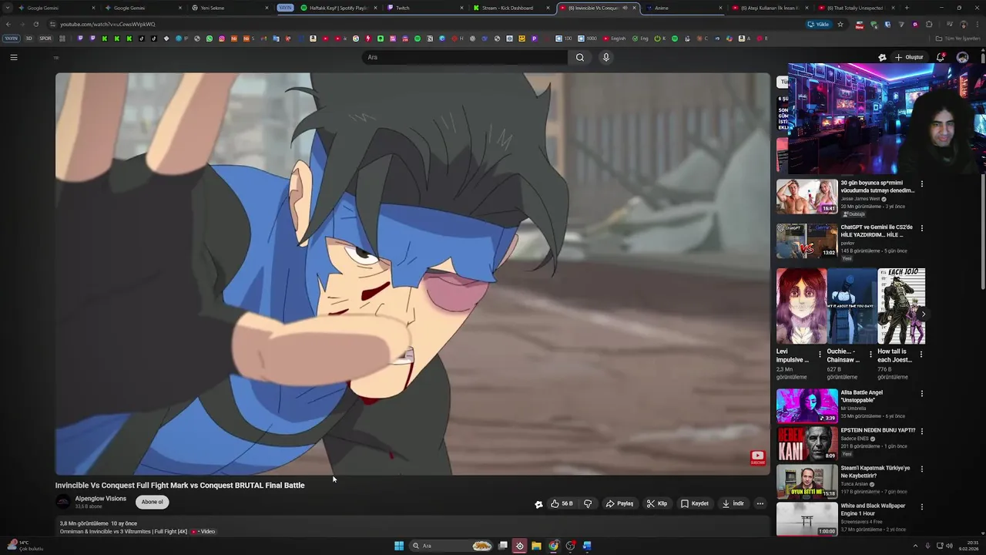The width and height of the screenshot is (986, 555).
Task: Open the 30 gün boyunca thumbnail
Action: click(807, 197)
